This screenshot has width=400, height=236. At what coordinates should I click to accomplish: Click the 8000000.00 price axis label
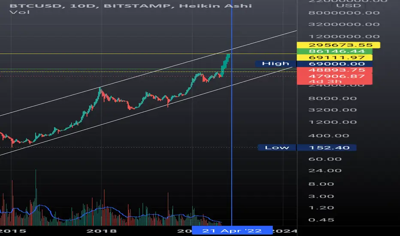(344, 13)
